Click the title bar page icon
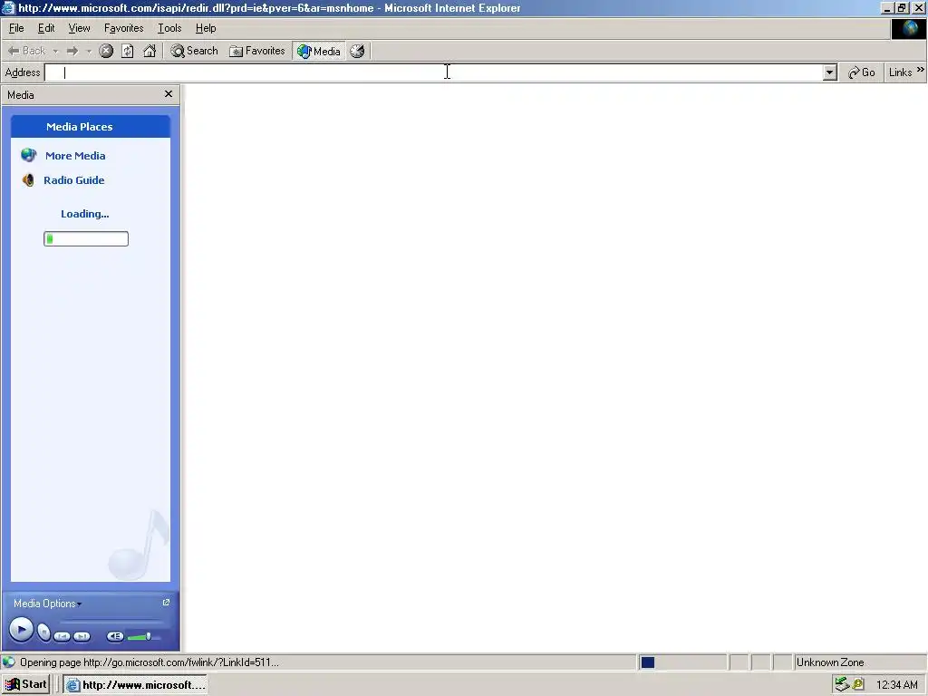The height and width of the screenshot is (696, 928). (8, 7)
